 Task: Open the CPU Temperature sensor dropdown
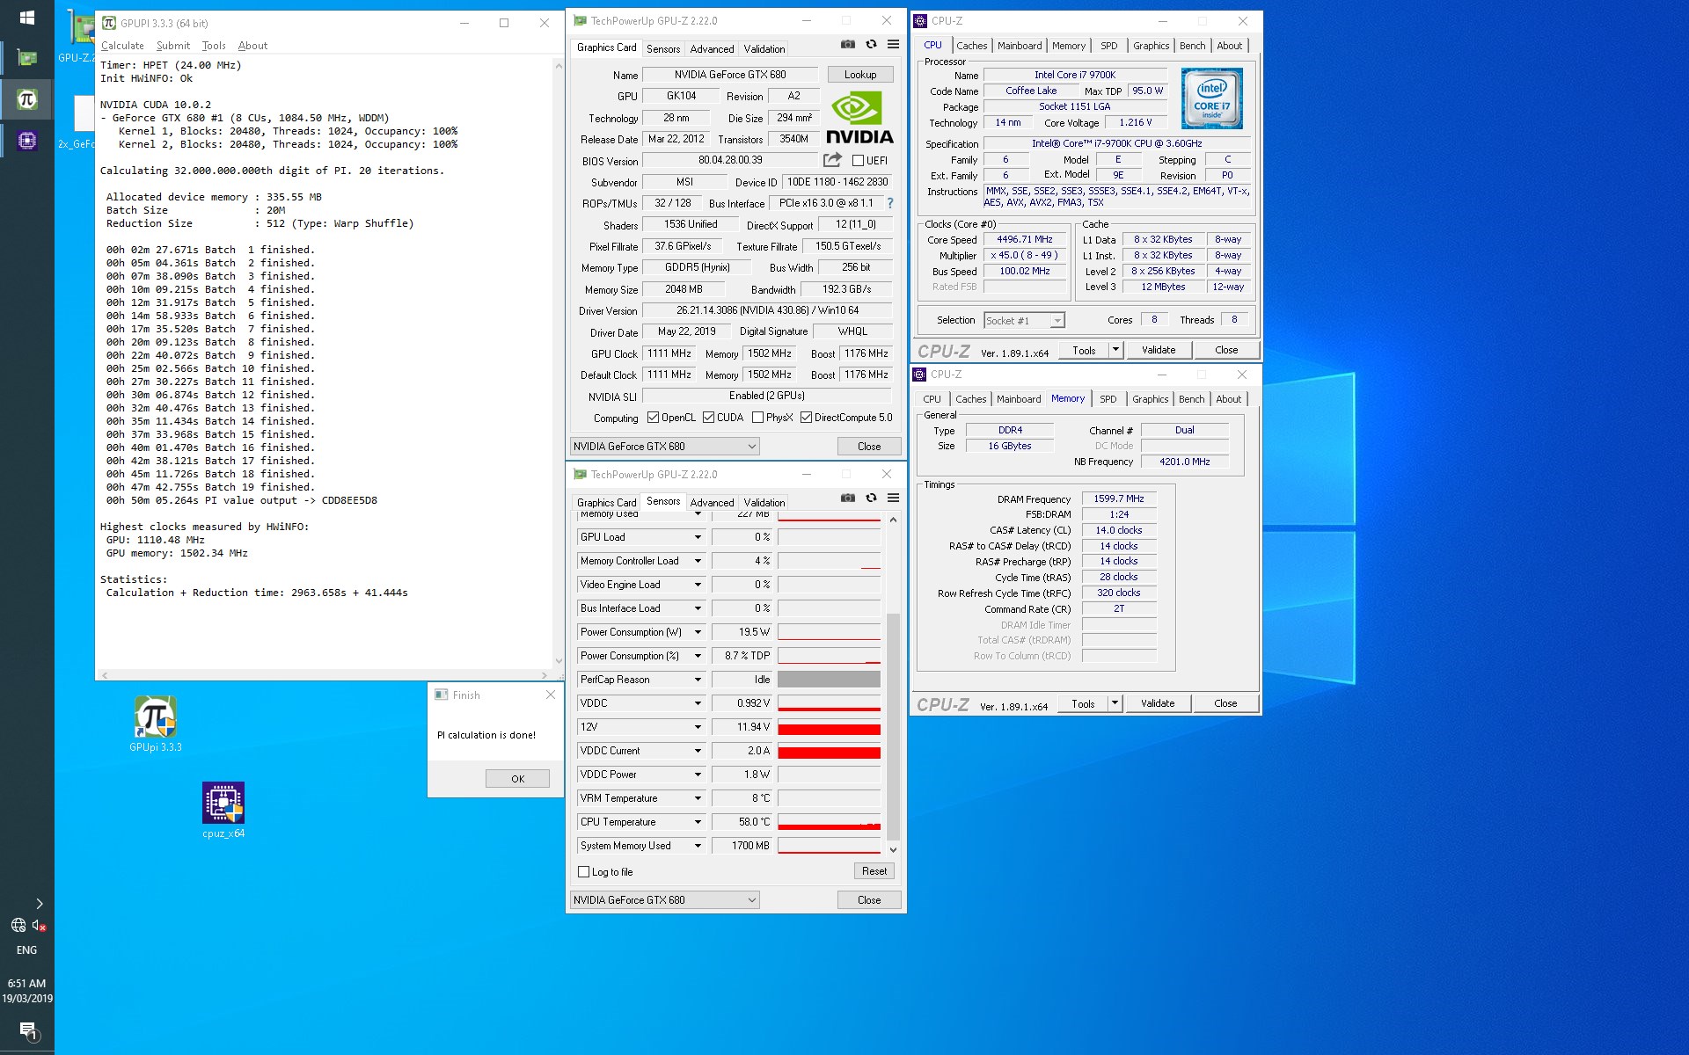[698, 822]
